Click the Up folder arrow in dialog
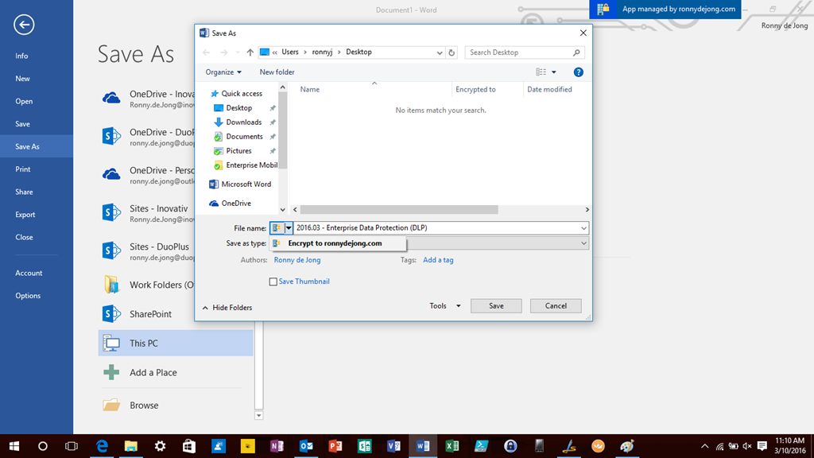The image size is (814, 458). pyautogui.click(x=250, y=52)
